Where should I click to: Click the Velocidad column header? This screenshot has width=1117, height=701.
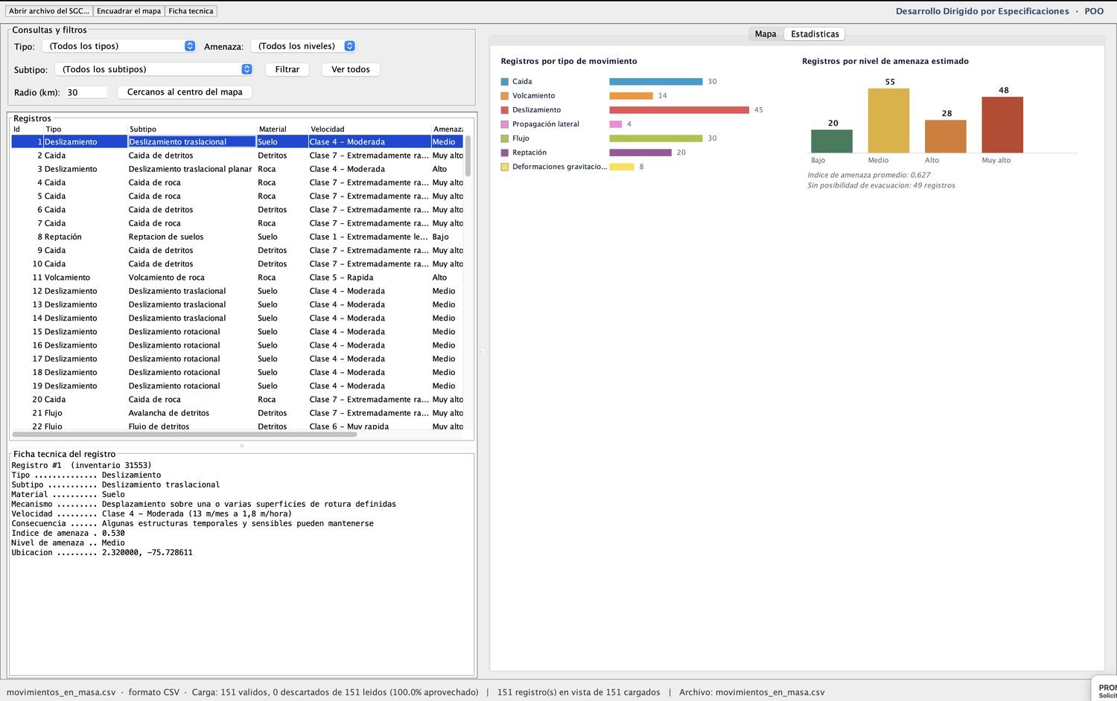pos(369,129)
